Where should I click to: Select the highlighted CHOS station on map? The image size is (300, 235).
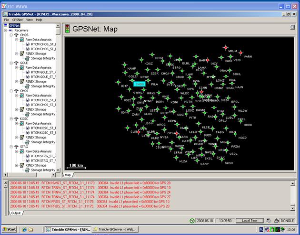pyautogui.click(x=140, y=84)
